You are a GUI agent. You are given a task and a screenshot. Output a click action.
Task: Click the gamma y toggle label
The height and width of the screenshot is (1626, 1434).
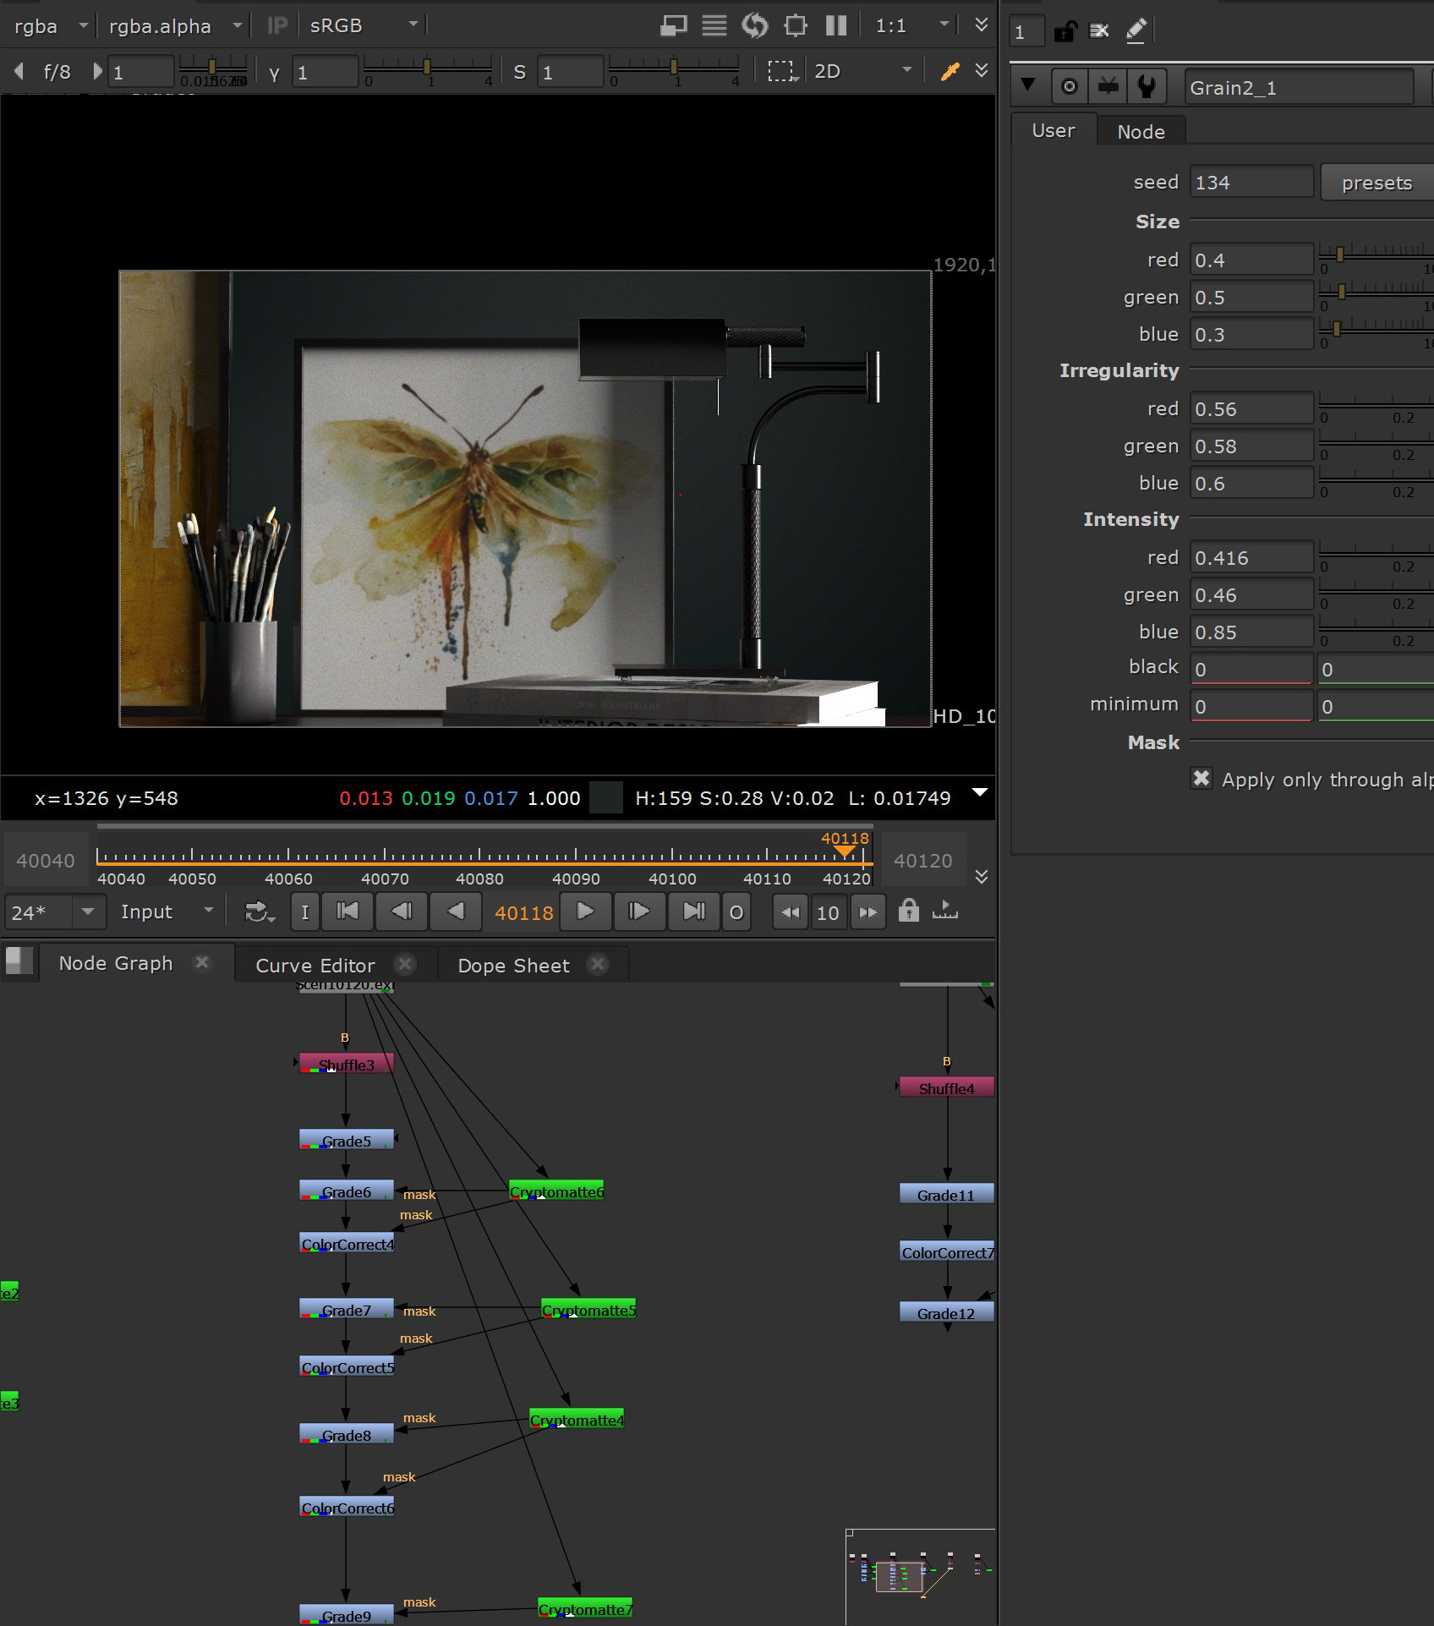tap(274, 72)
